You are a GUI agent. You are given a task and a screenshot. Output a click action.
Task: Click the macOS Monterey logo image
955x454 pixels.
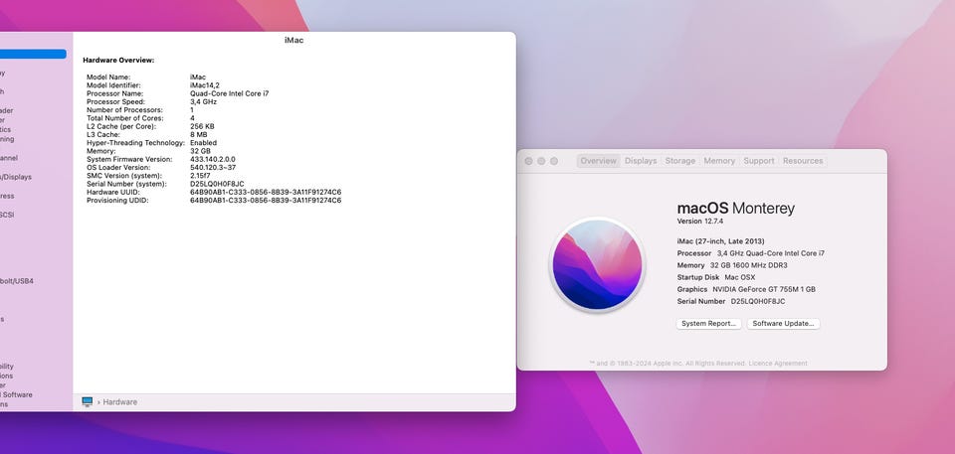(597, 264)
